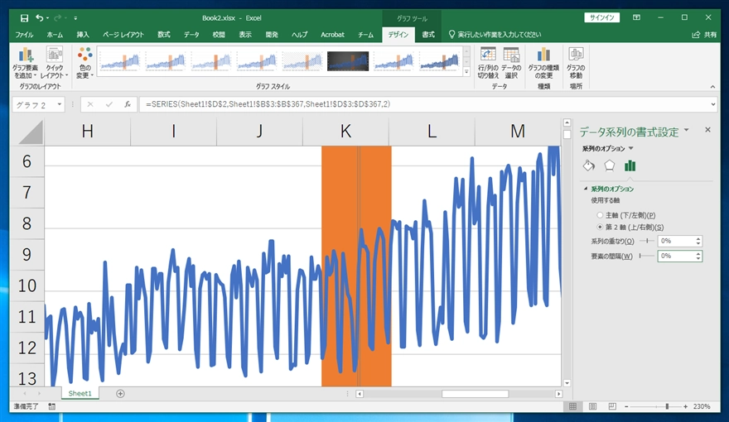
Task: Click the Redo arrow icon
Action: 58,18
